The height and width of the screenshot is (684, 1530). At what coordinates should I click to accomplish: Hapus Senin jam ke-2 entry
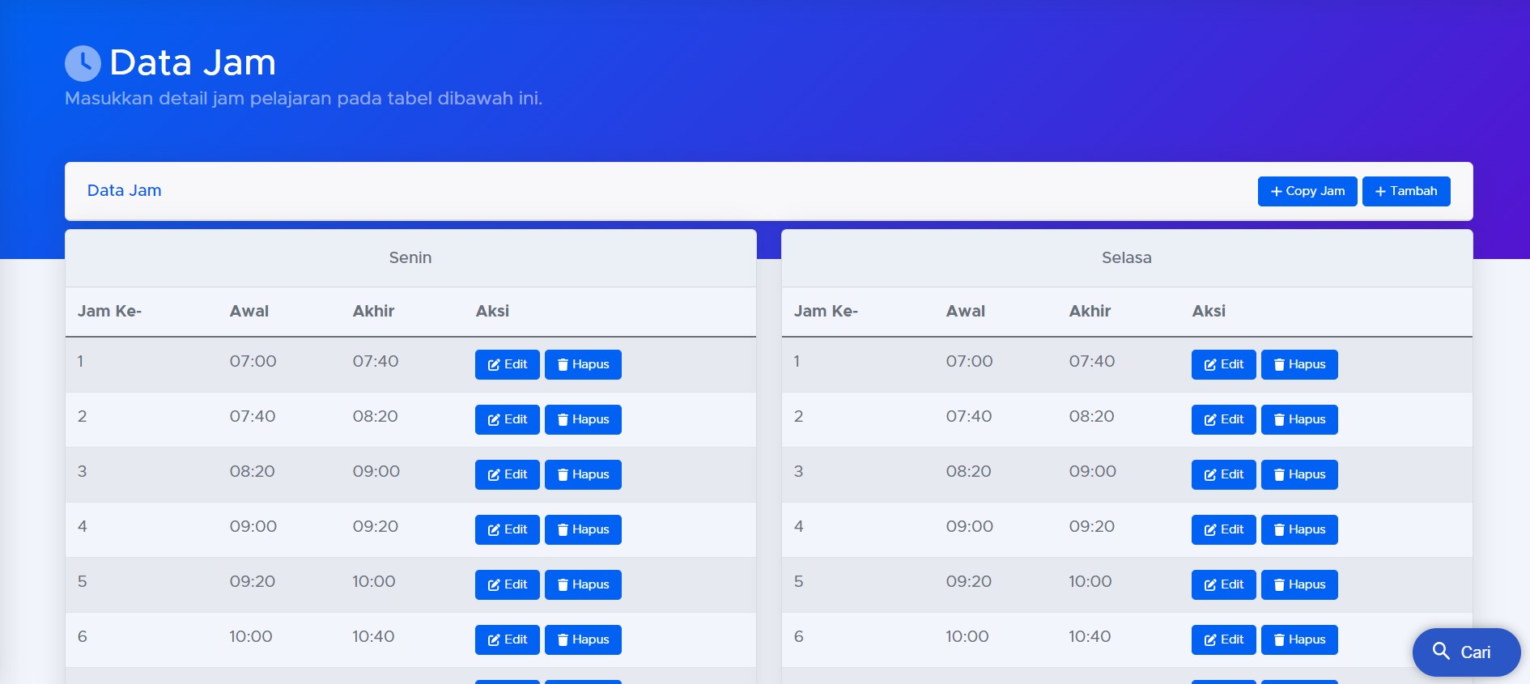coord(583,419)
